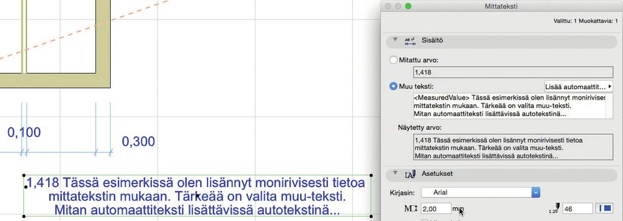Select the Muu teksti radio button
Screen dimensions: 623x221
(x=394, y=86)
